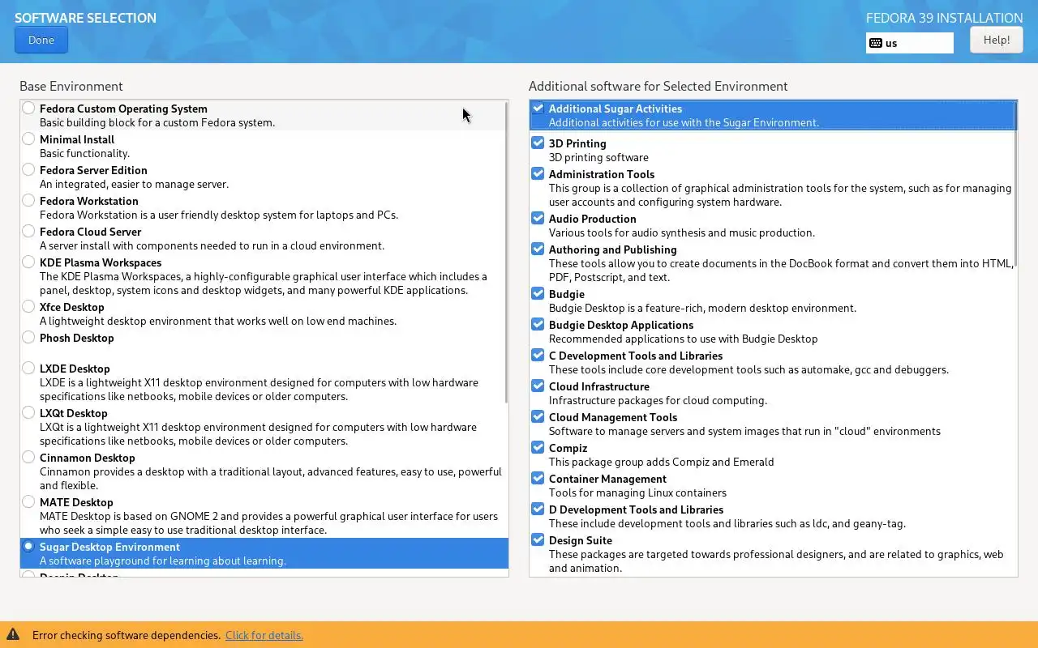Click the Done button
The image size is (1038, 648).
point(41,40)
